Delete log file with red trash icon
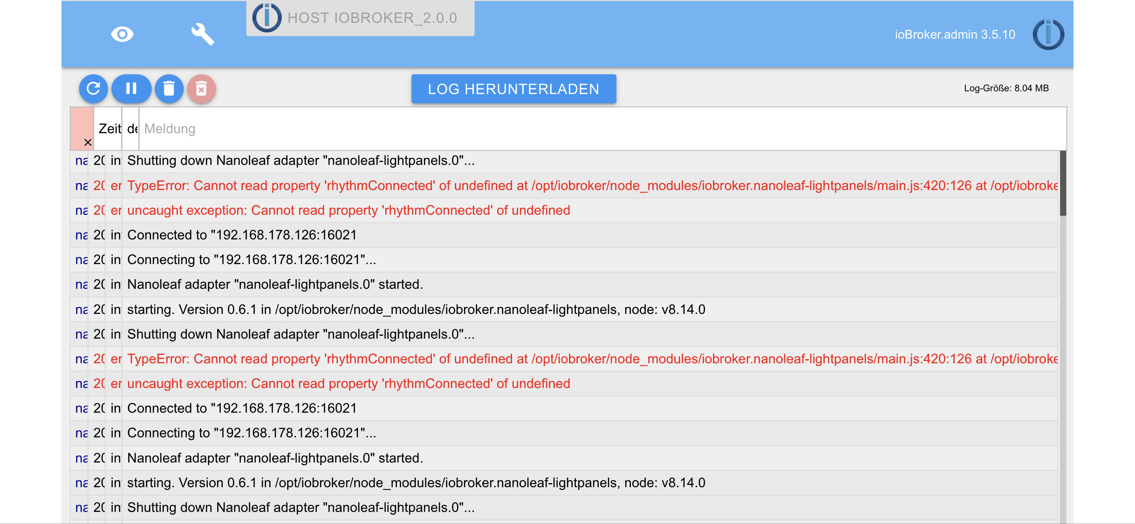Image resolution: width=1135 pixels, height=524 pixels. click(201, 88)
